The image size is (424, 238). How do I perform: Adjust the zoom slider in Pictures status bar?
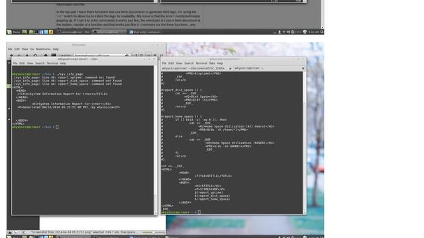point(153,232)
